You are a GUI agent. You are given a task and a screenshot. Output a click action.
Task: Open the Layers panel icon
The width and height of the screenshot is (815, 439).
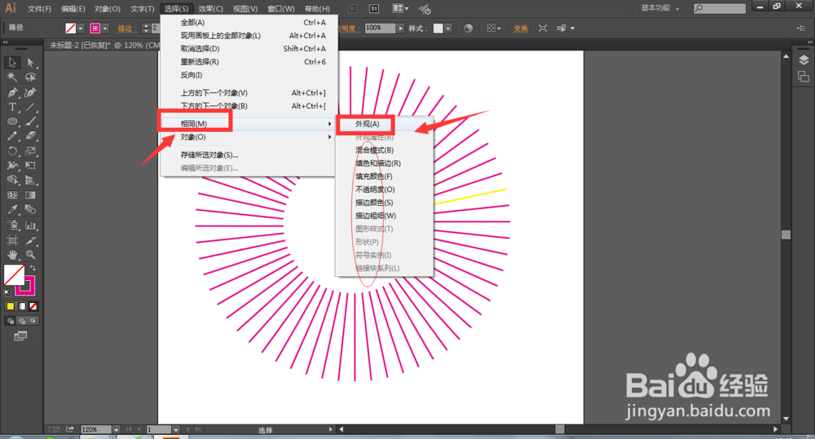(x=804, y=60)
